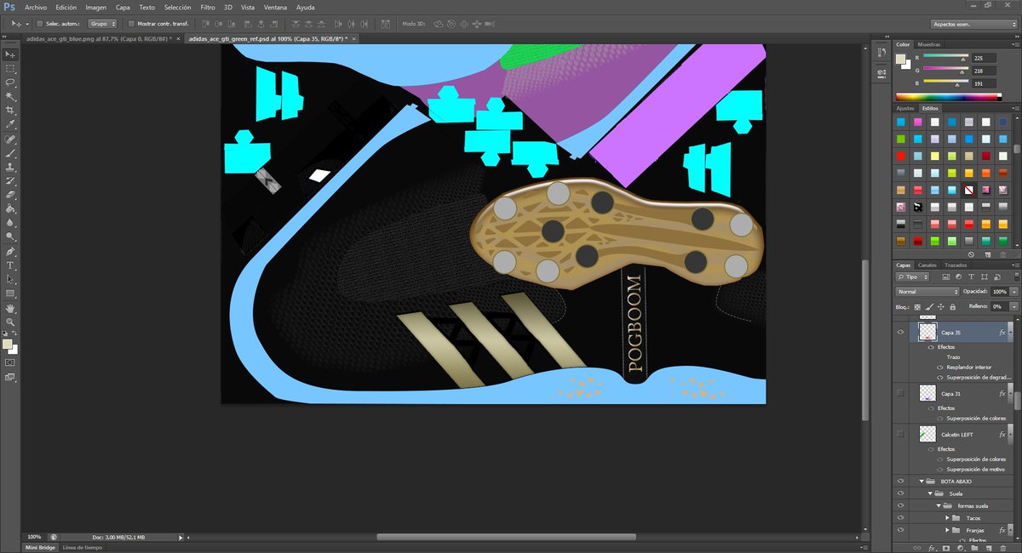Select the Healing Brush tool

tap(10, 139)
